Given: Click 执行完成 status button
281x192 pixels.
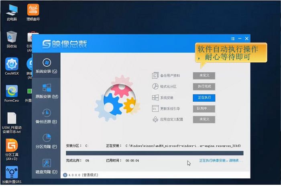Looking at the screenshot, I should coord(204,86).
